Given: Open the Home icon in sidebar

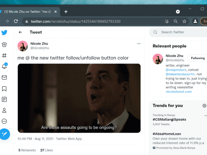Looking at the screenshot, I should point(4,45).
